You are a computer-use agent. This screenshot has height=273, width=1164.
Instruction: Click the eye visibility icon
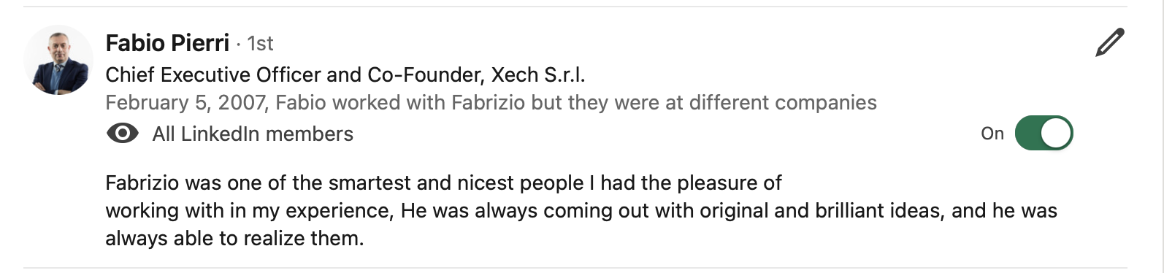(x=123, y=134)
